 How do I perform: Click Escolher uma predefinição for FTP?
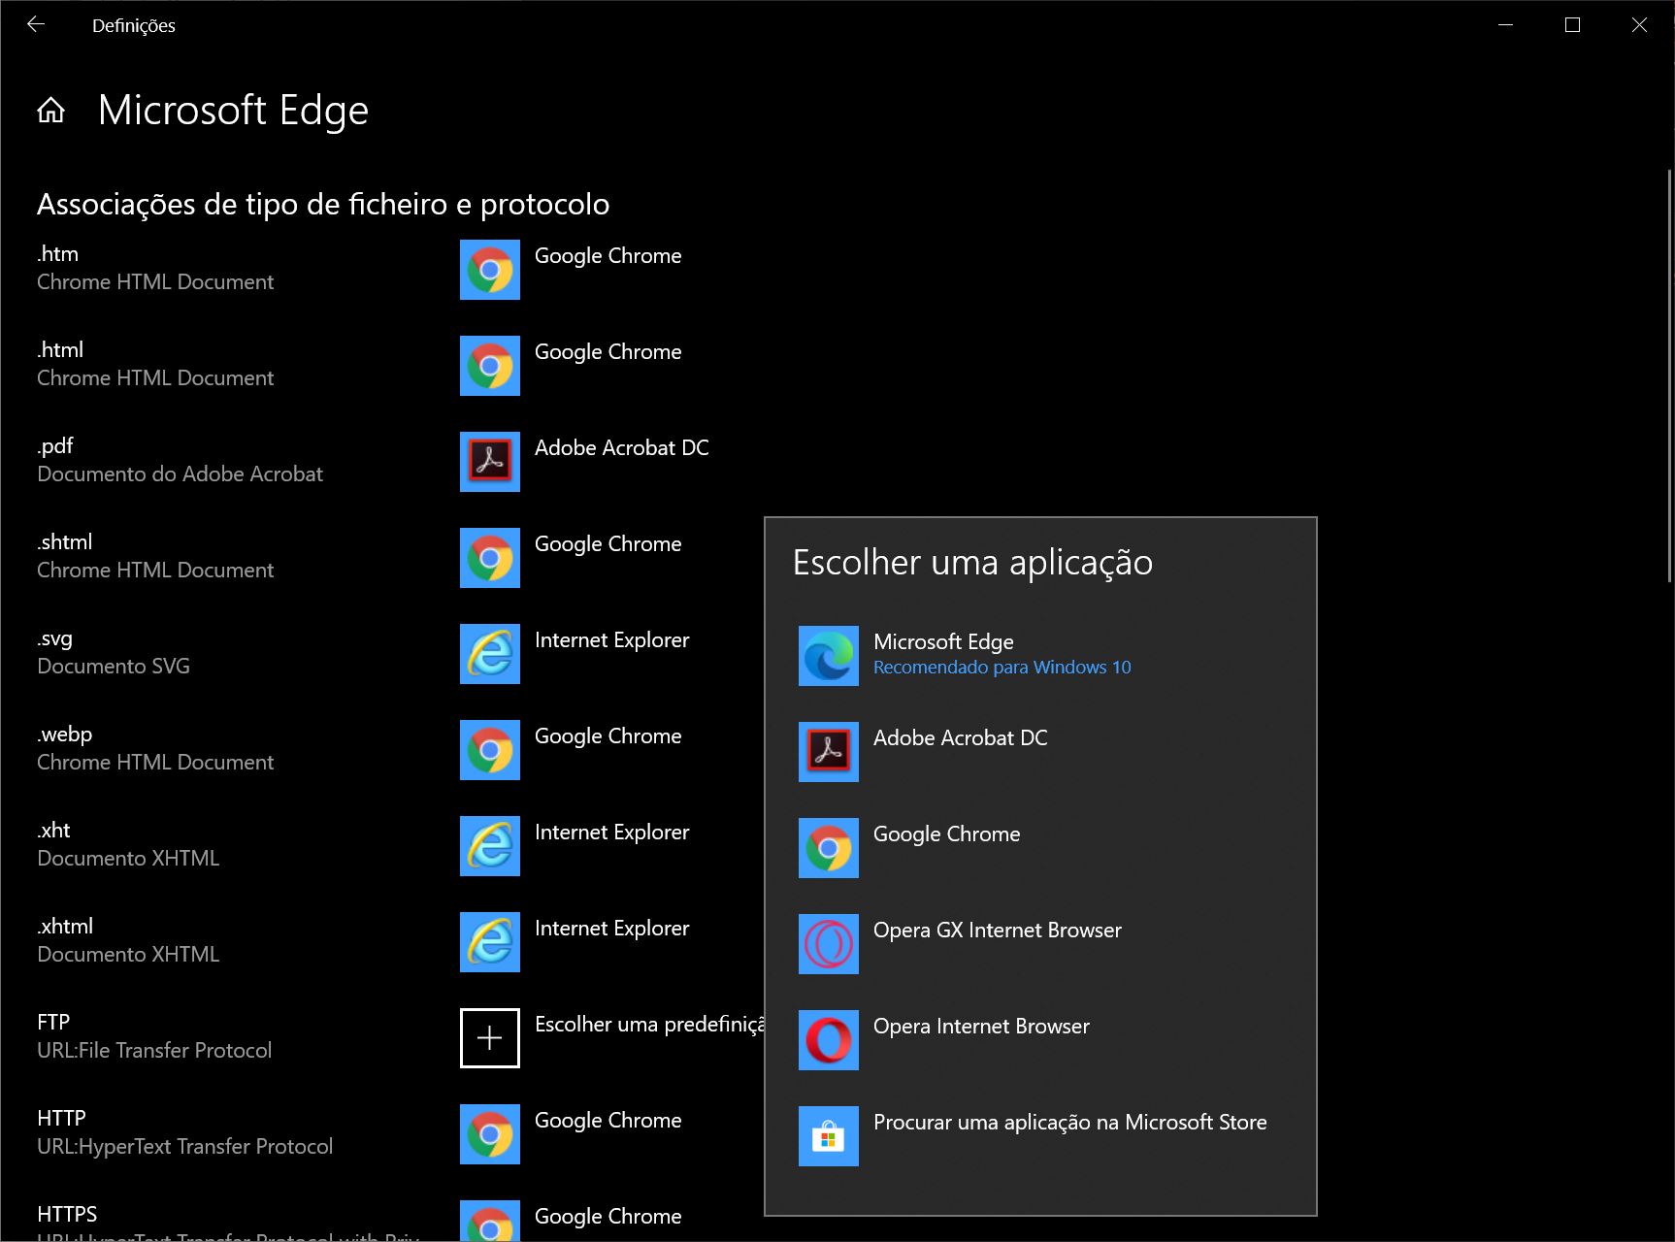click(x=649, y=1025)
